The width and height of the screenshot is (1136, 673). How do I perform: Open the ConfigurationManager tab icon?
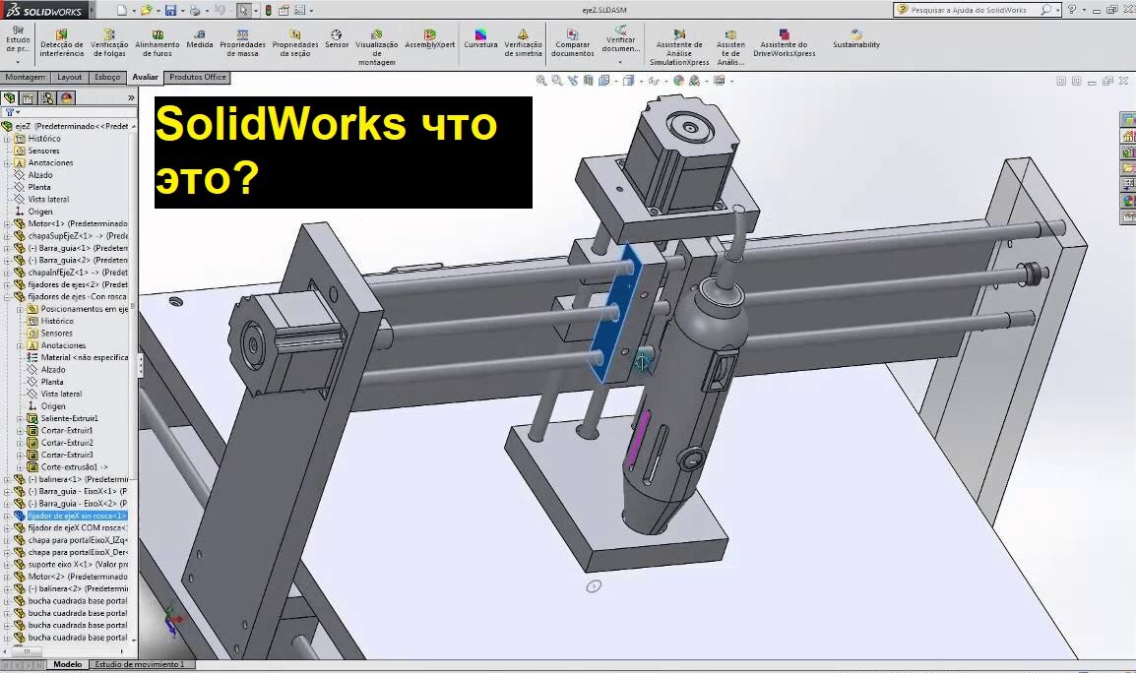[x=48, y=97]
